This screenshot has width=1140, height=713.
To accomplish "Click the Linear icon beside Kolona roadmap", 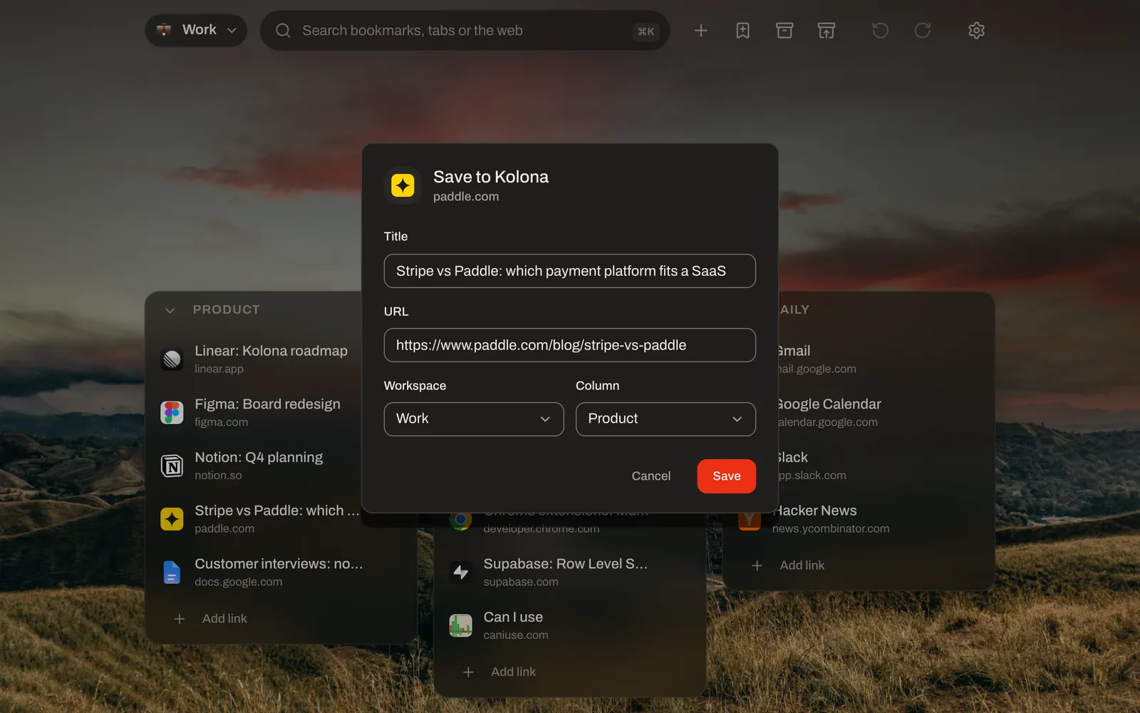I will [x=172, y=359].
